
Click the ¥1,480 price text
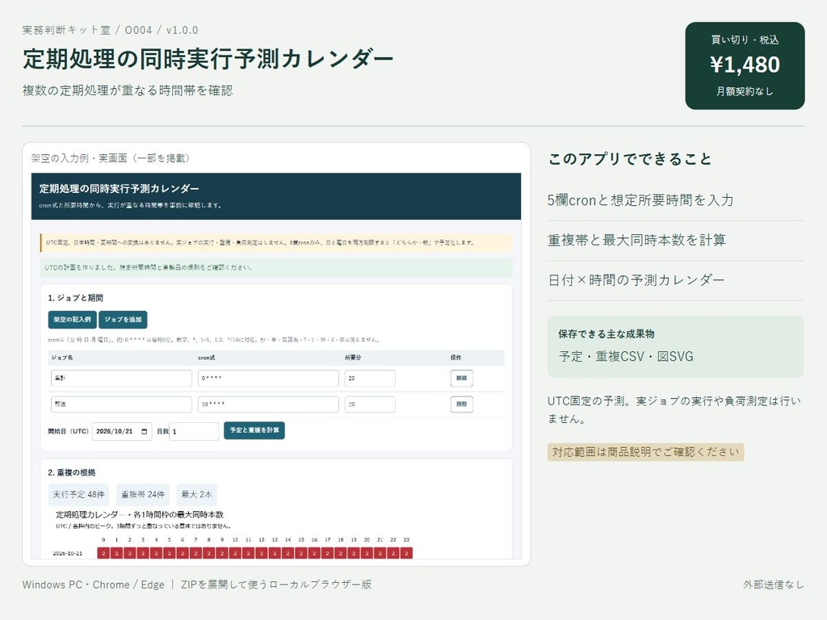pyautogui.click(x=745, y=65)
